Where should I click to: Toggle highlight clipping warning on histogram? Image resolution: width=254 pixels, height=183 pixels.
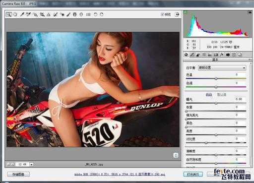click(x=250, y=12)
